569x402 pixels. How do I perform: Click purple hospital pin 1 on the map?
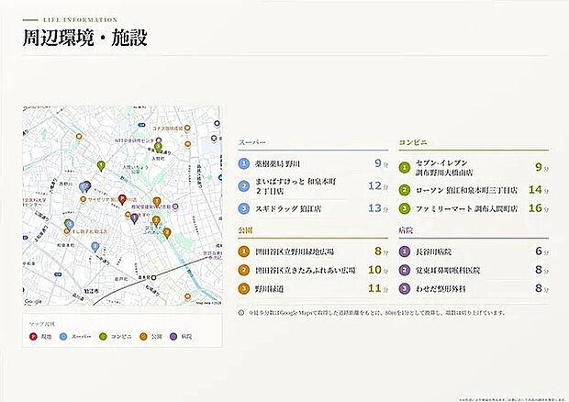(x=134, y=218)
